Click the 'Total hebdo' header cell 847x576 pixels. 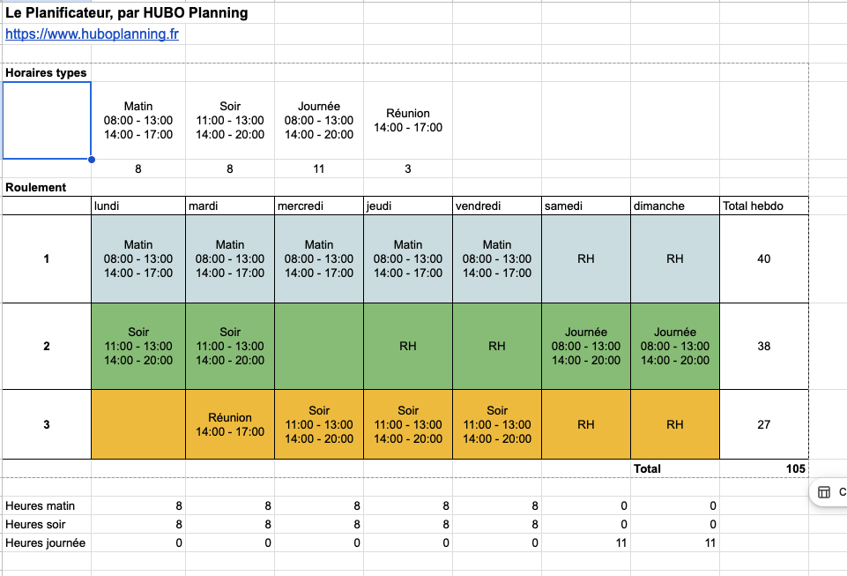763,206
